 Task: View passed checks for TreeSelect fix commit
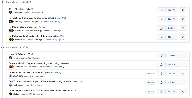pos(63,22)
